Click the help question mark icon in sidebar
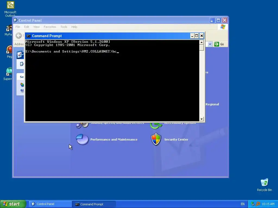 [22, 90]
